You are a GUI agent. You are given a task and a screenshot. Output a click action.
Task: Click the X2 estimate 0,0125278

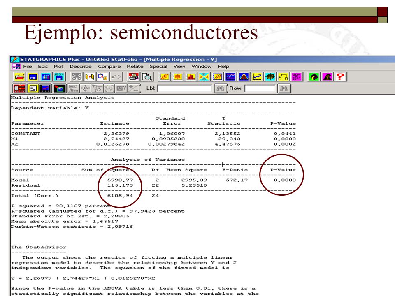[x=113, y=144]
